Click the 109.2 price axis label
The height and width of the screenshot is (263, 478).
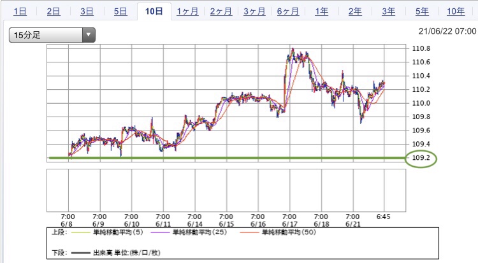[421, 157]
